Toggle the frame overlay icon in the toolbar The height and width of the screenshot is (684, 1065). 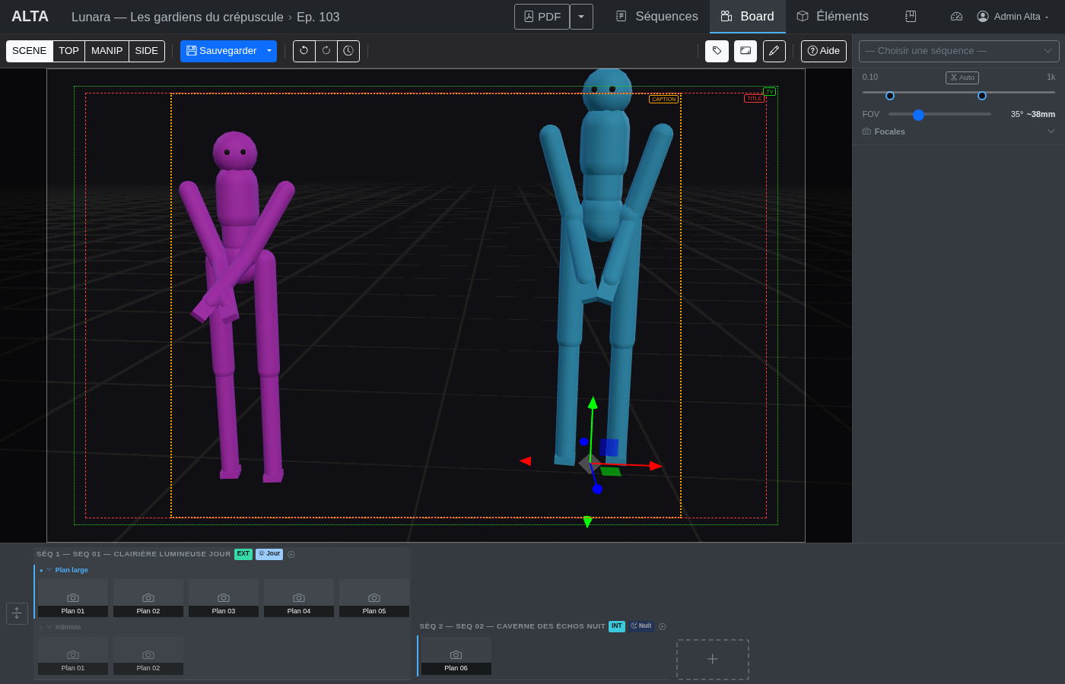pos(745,51)
